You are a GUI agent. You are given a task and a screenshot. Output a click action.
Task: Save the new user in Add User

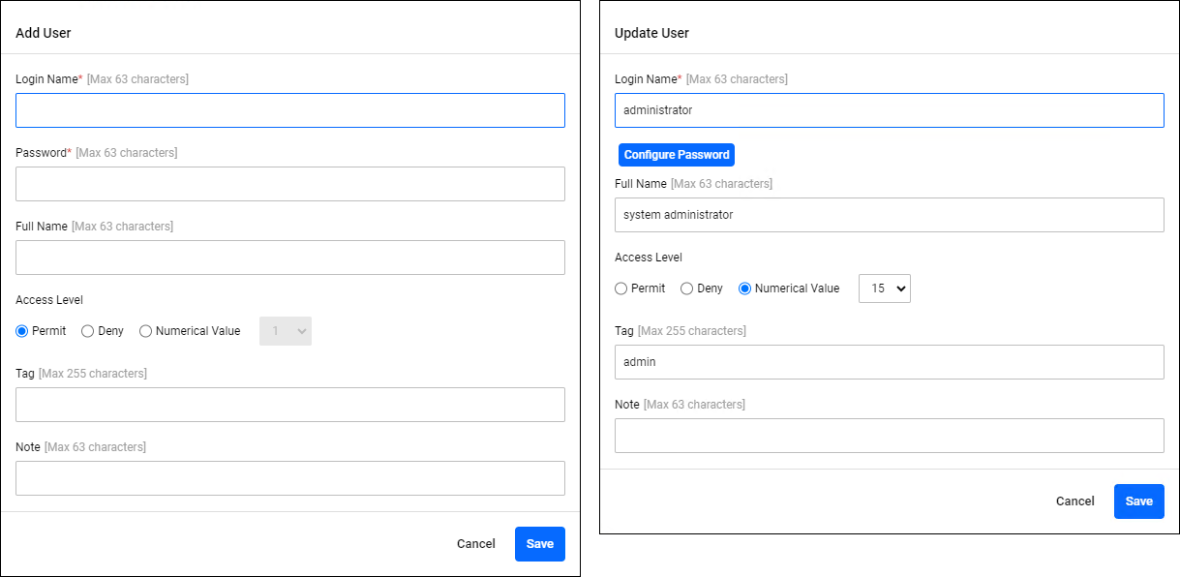point(539,544)
